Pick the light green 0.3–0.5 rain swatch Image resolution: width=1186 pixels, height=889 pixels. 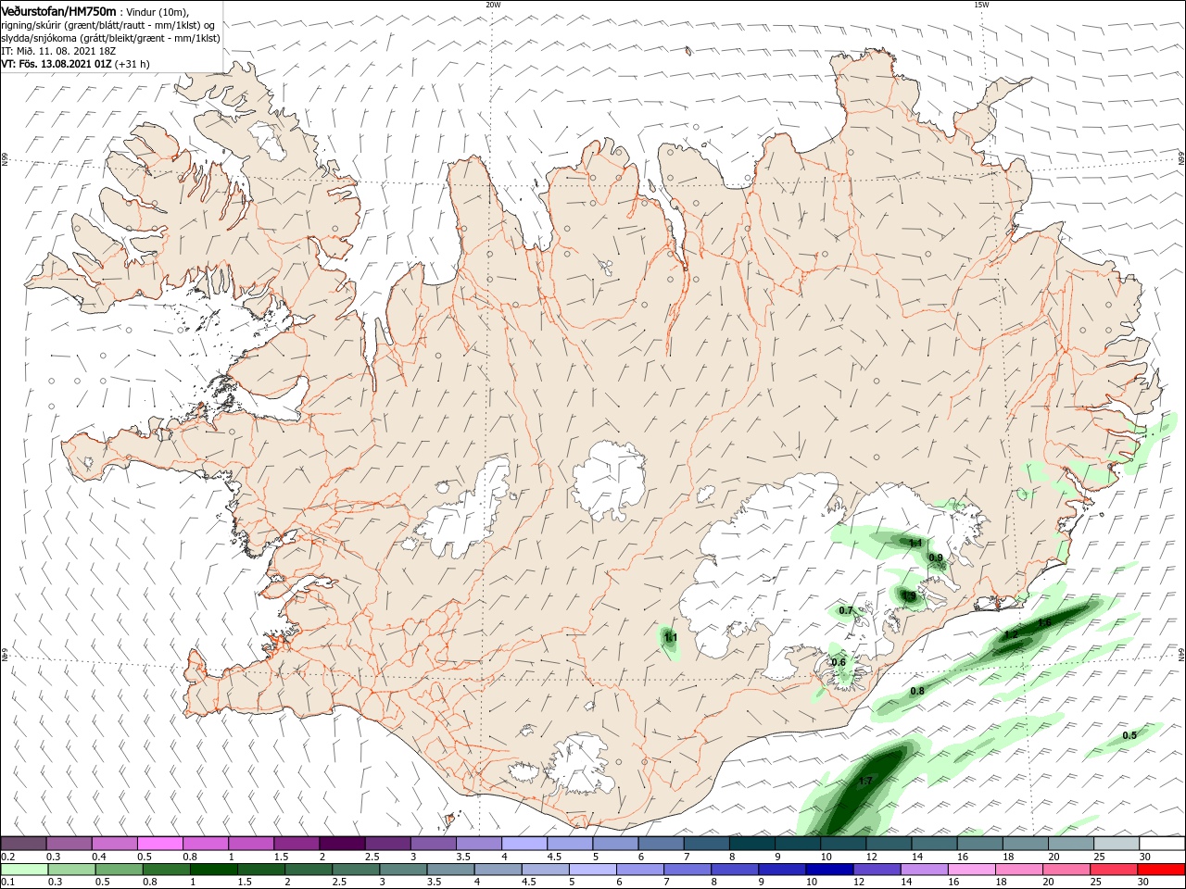pyautogui.click(x=71, y=870)
